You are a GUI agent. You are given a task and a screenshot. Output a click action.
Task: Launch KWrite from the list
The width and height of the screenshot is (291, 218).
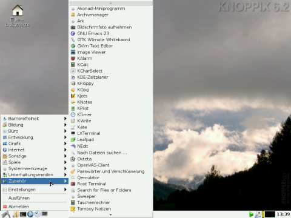[111, 121]
